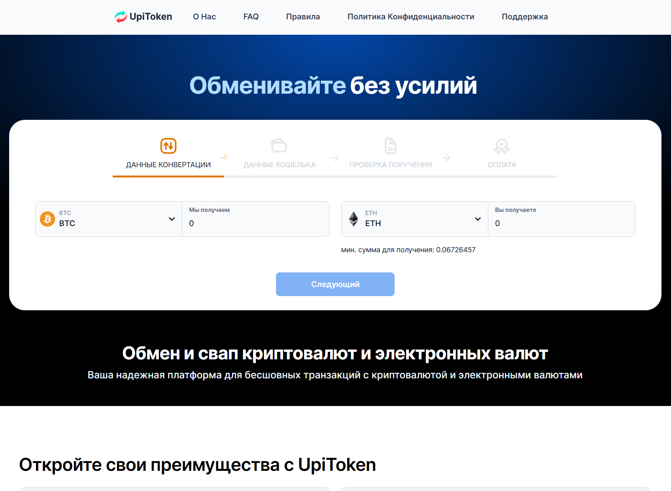Open the ETH currency selector
This screenshot has width=671, height=491.
tap(414, 219)
